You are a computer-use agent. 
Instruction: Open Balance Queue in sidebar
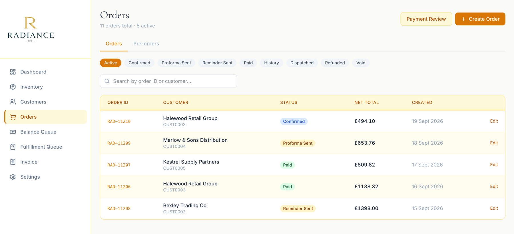pyautogui.click(x=46, y=132)
